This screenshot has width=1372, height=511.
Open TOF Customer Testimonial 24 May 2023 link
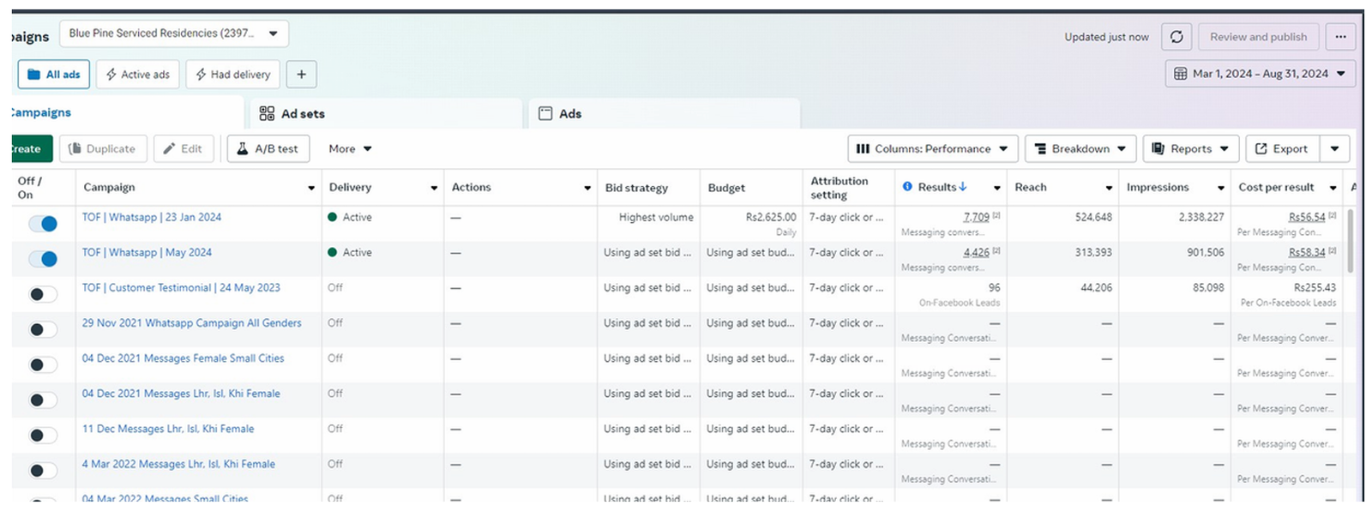point(181,287)
